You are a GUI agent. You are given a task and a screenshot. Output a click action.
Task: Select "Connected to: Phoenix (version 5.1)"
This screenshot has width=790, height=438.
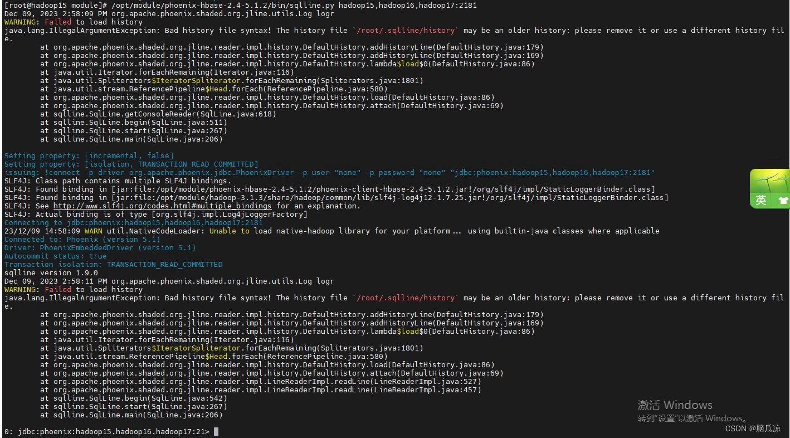coord(82,239)
